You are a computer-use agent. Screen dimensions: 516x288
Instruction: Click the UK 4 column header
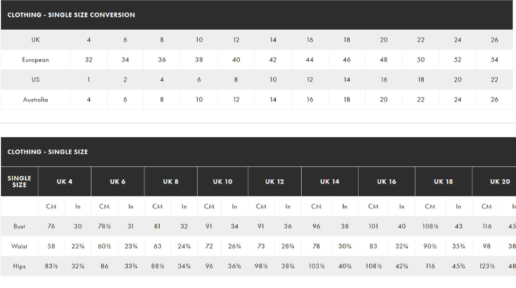64,182
